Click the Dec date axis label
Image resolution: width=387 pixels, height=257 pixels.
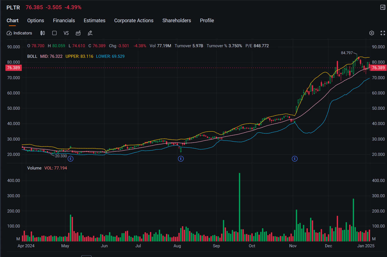point(329,246)
